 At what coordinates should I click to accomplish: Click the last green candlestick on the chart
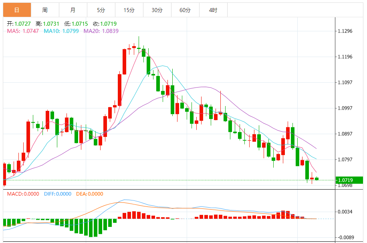click(317, 179)
